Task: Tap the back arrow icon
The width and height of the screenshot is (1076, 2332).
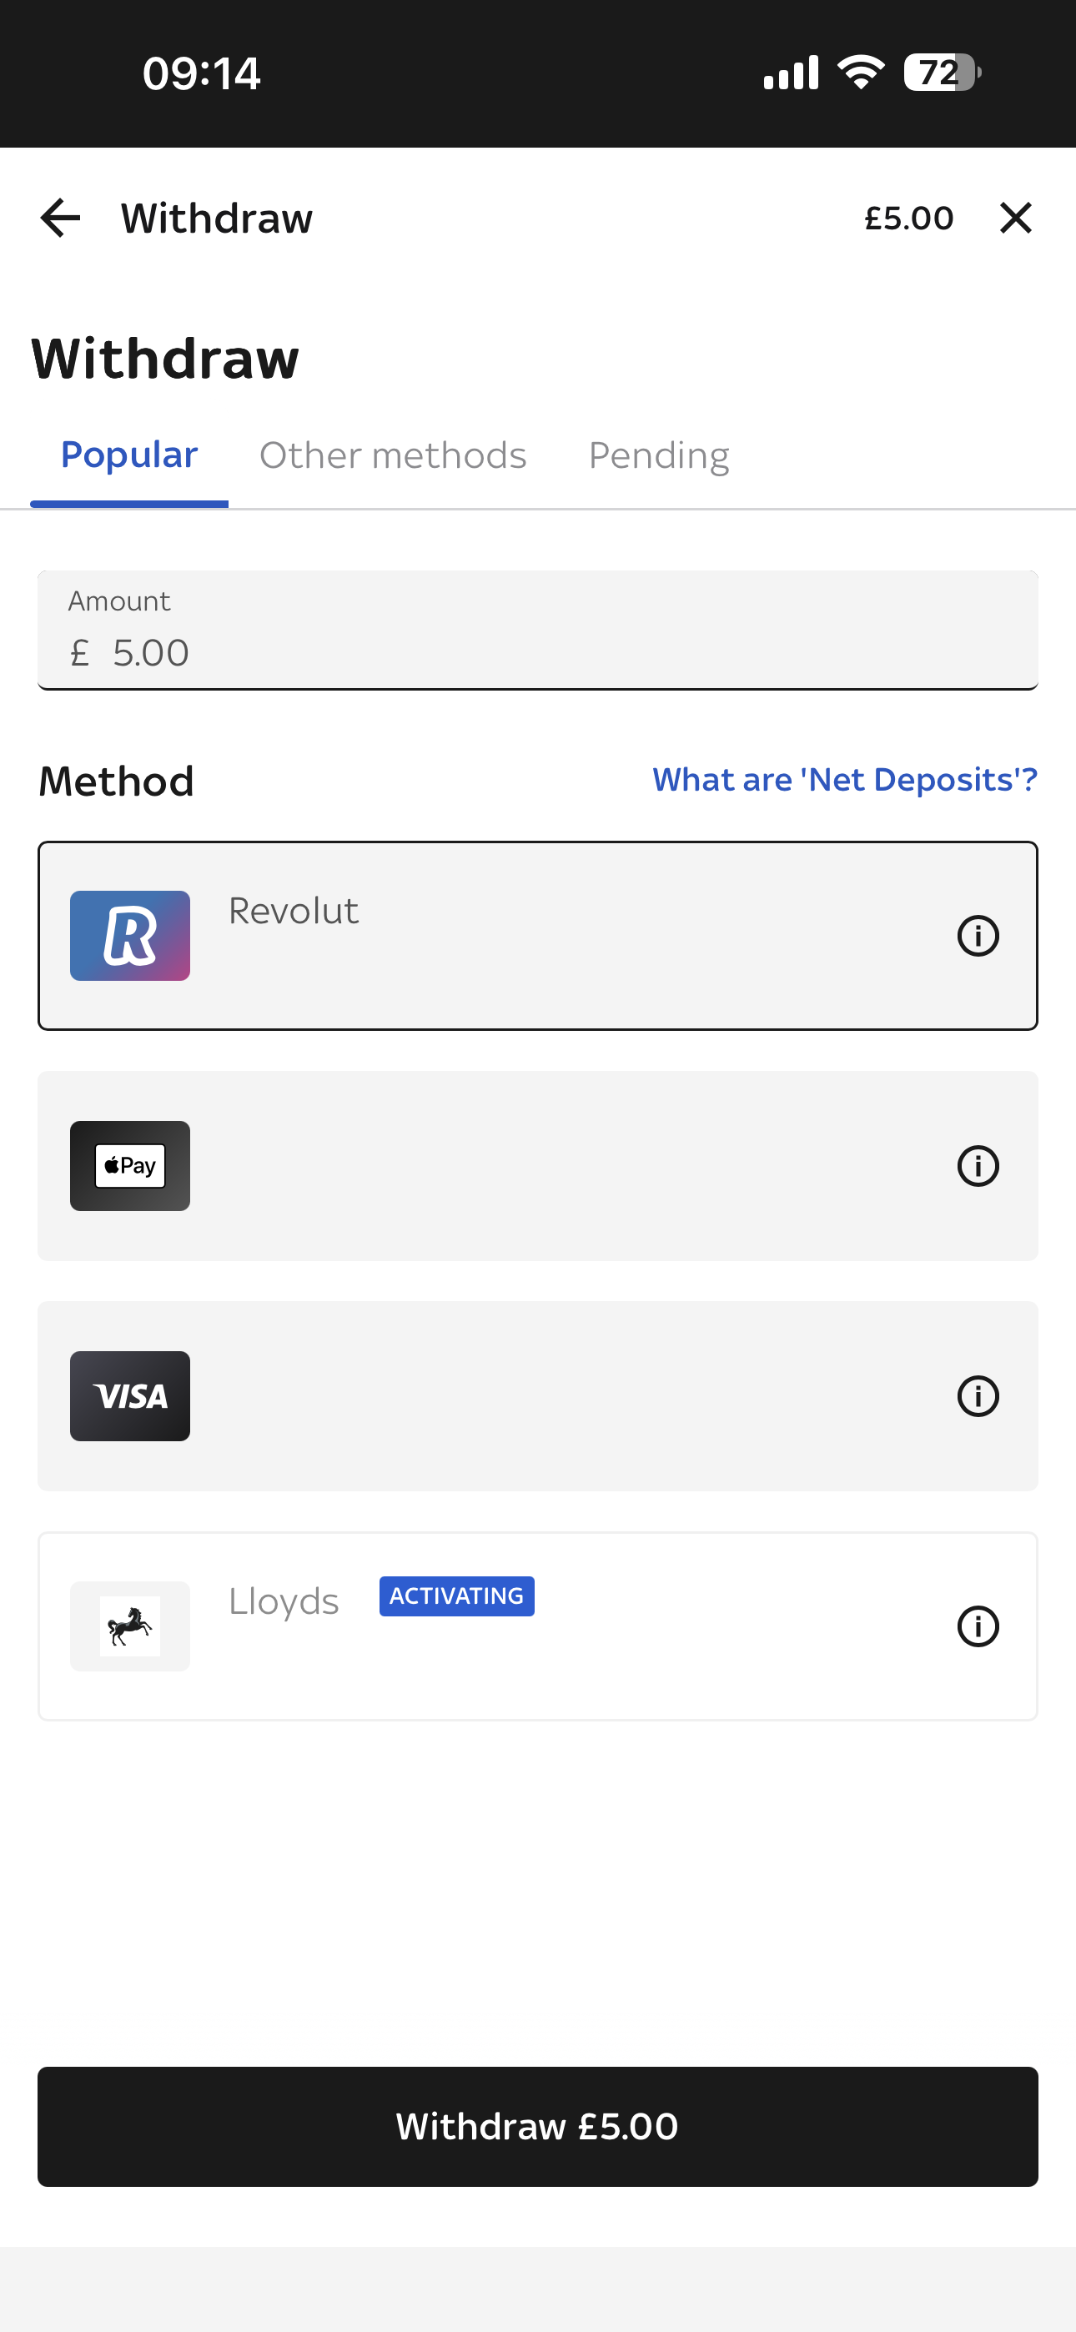Action: click(x=61, y=219)
